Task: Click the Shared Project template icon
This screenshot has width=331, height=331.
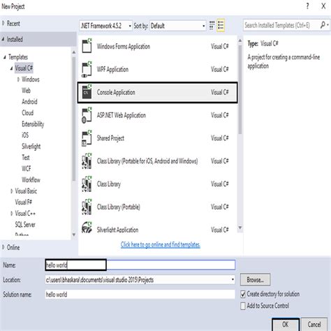Action: coord(87,138)
